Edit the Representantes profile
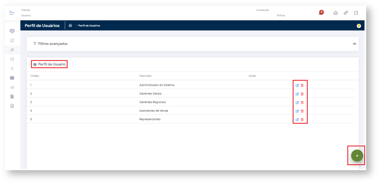Image resolution: width=379 pixels, height=183 pixels. (297, 120)
